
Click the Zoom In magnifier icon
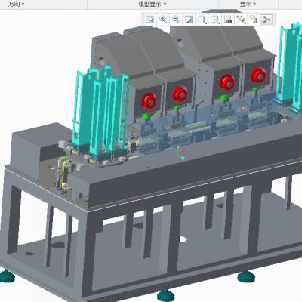pyautogui.click(x=163, y=20)
